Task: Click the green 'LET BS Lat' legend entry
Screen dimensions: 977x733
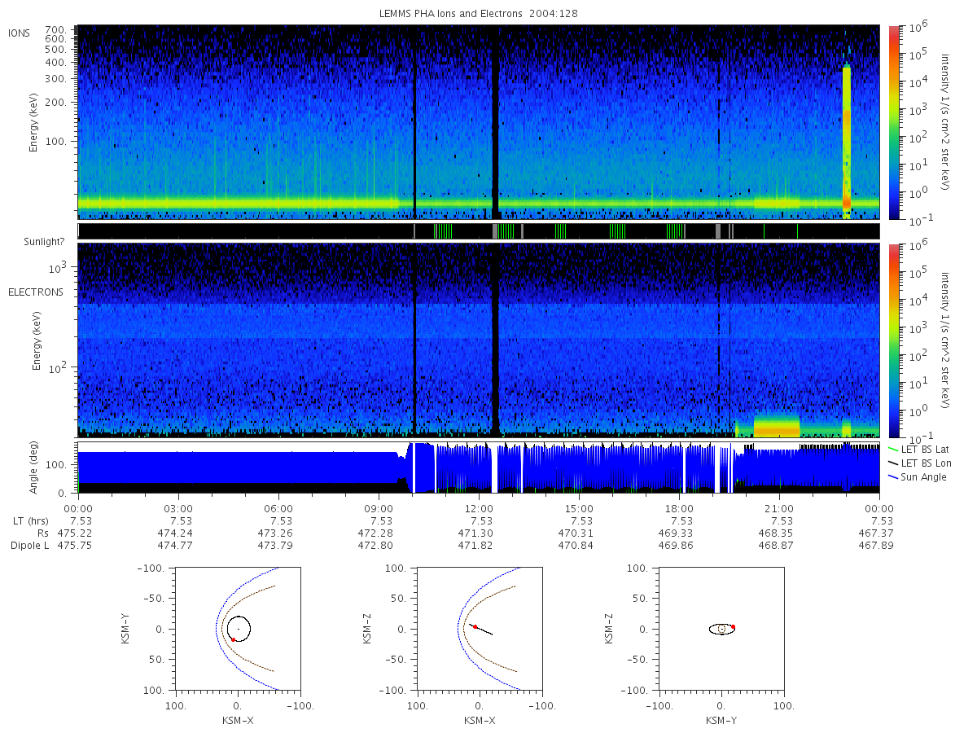Action: (x=924, y=449)
